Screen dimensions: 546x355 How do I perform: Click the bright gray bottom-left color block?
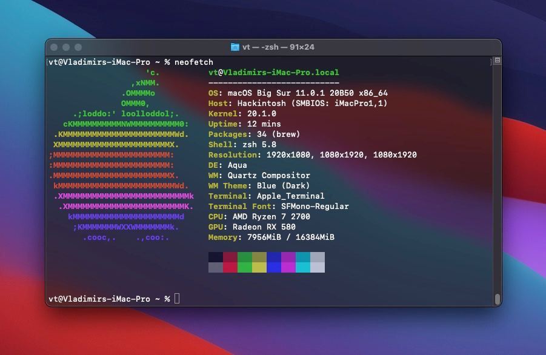[x=216, y=268]
